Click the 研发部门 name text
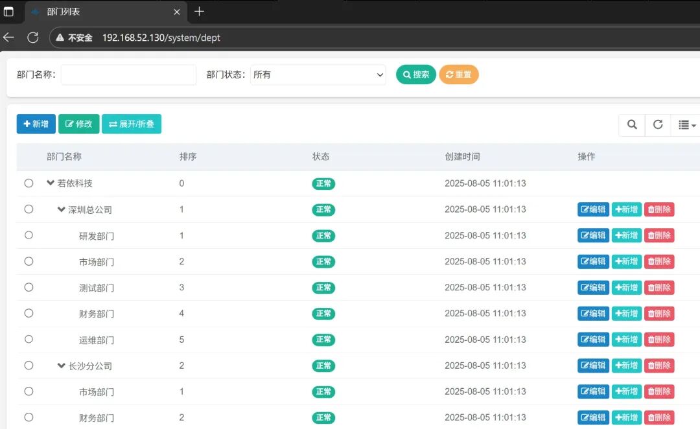Viewport: 700px width, 429px height. pos(97,236)
